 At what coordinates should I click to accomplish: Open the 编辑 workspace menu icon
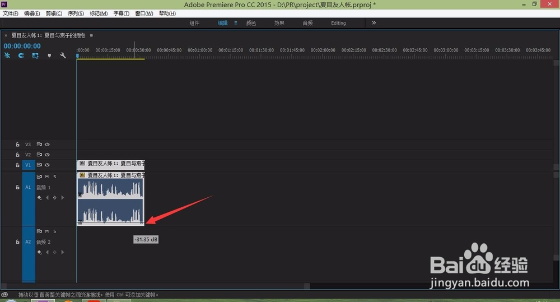click(x=236, y=23)
